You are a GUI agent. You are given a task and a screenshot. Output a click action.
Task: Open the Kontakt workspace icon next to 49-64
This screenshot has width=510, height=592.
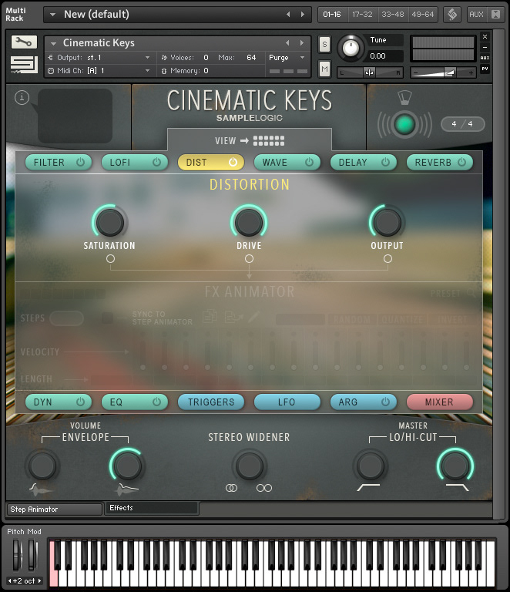click(x=452, y=15)
